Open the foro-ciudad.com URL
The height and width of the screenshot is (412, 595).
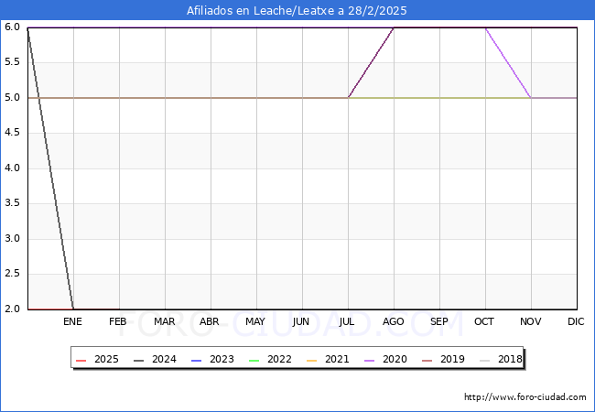(525, 397)
